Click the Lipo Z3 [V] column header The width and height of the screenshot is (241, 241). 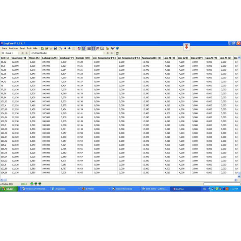[x=198, y=58]
